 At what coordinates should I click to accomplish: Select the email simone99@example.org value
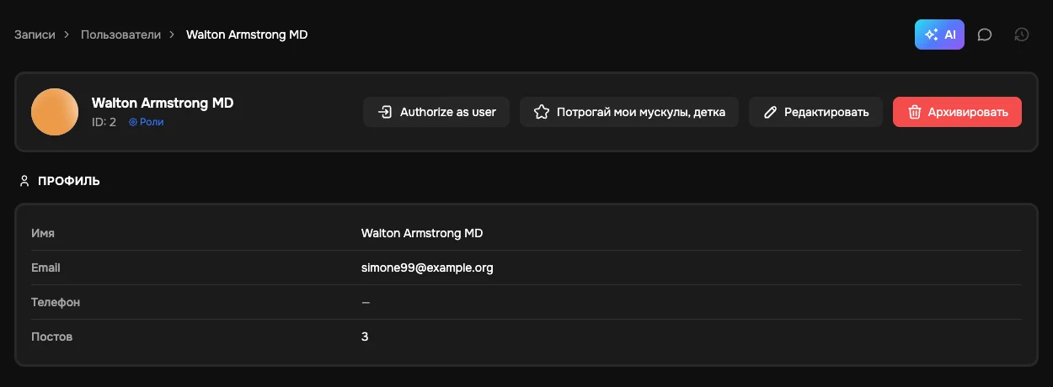427,268
